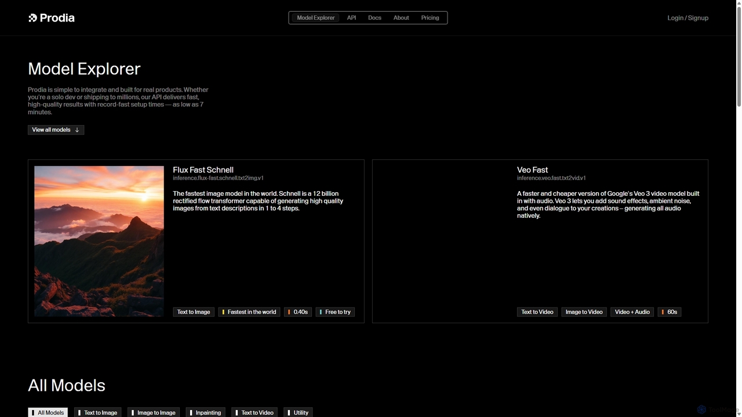This screenshot has width=742, height=417.
Task: Click the Free to try tag
Action: point(335,312)
